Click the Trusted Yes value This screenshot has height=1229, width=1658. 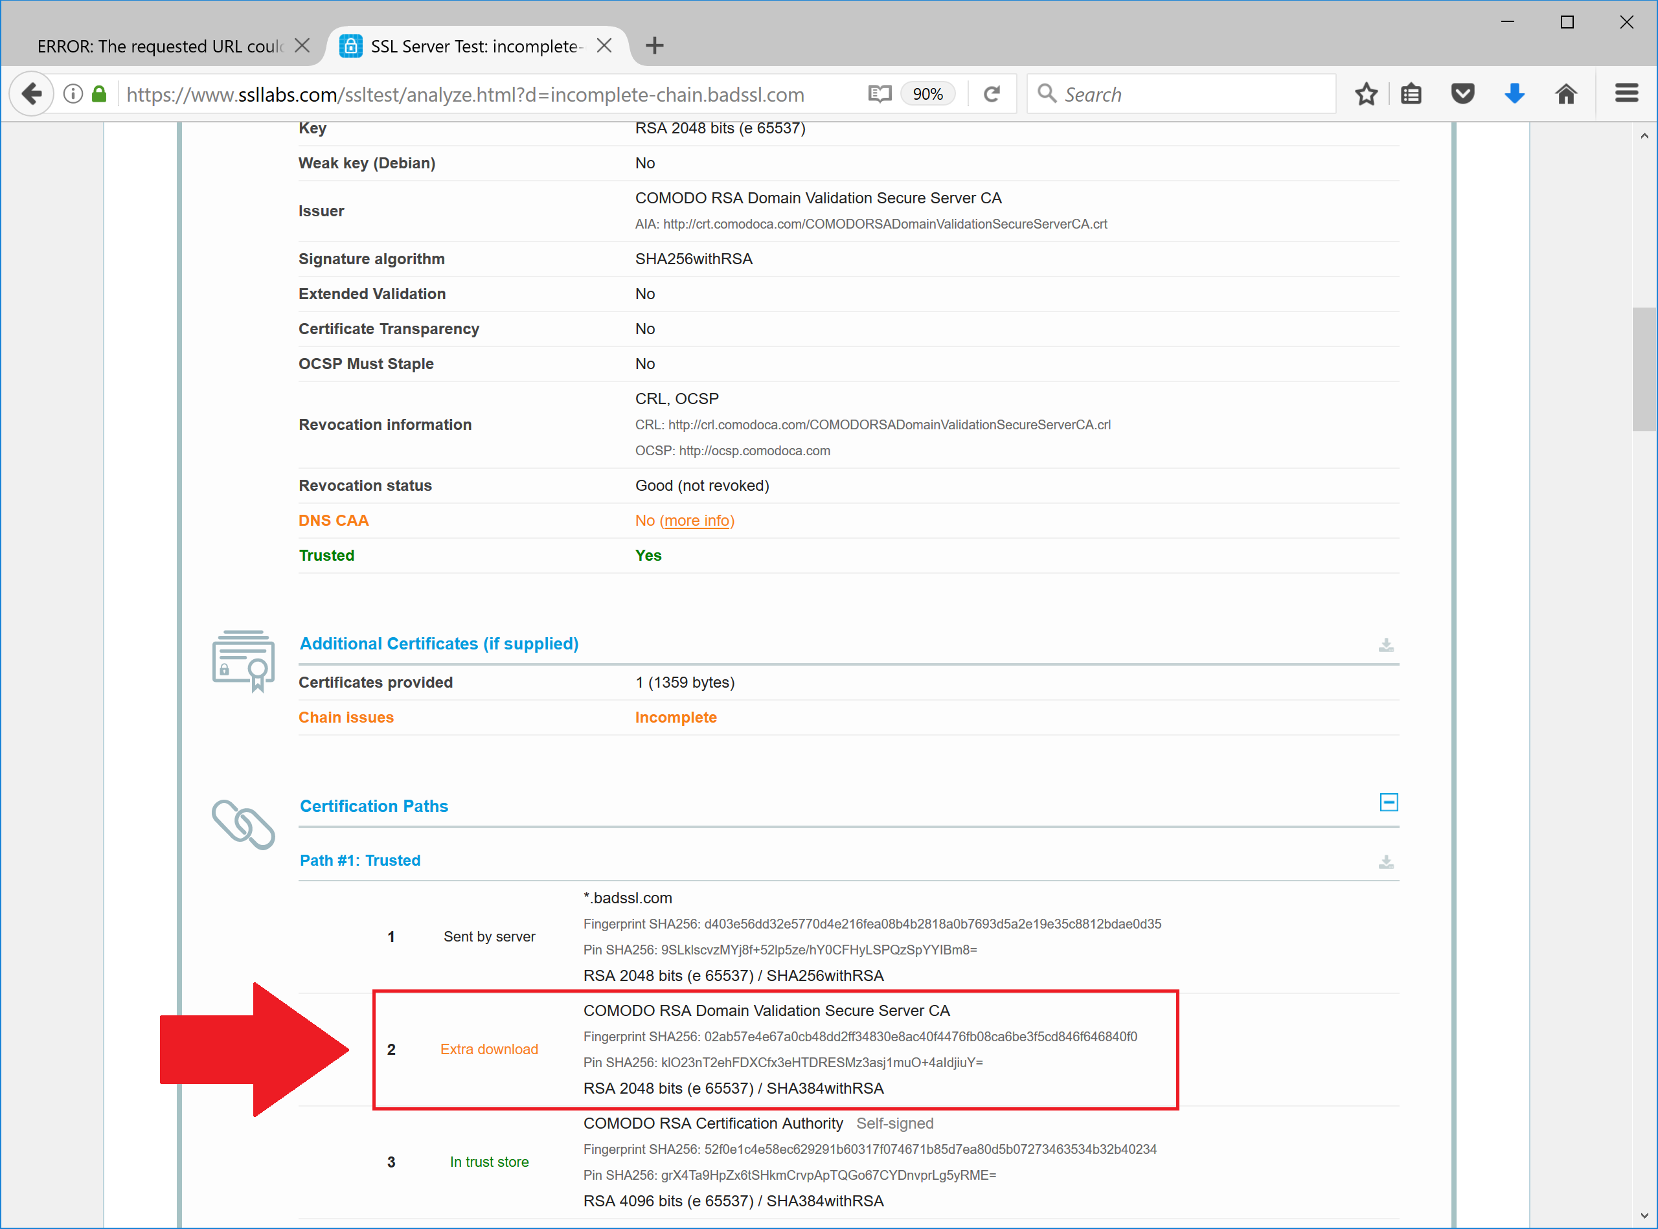[x=648, y=556]
